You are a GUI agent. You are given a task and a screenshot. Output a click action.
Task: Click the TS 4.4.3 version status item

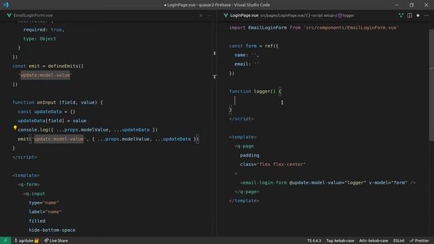tap(314, 241)
